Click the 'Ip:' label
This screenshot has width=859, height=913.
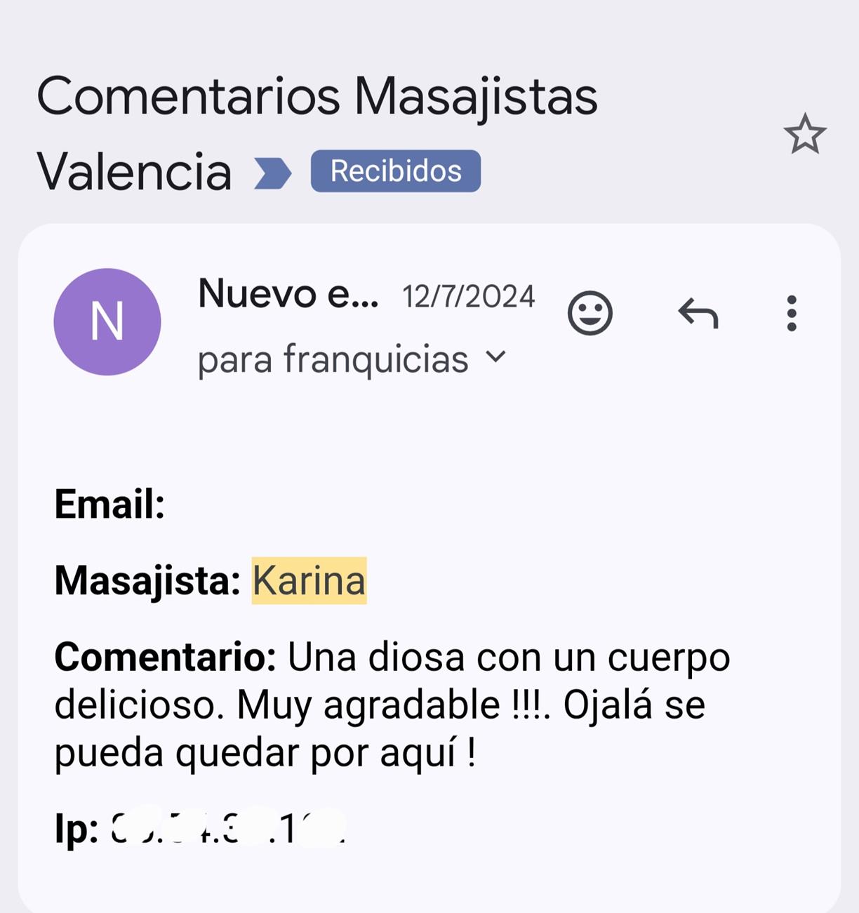click(x=76, y=829)
